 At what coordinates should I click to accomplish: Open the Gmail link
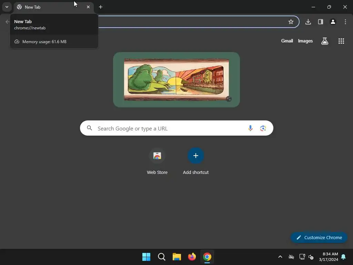287,41
